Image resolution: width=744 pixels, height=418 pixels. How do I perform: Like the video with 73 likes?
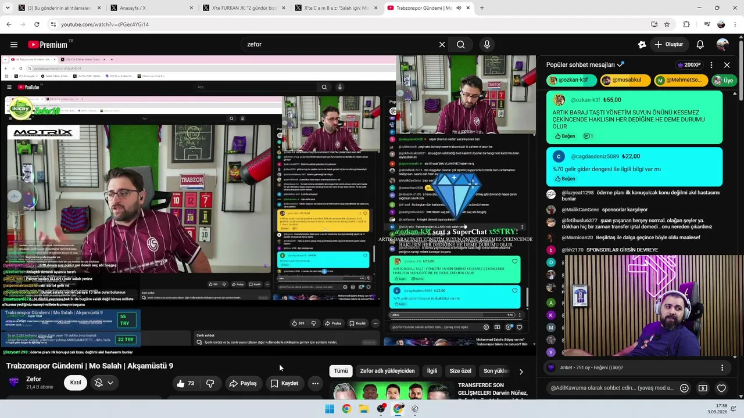187,383
